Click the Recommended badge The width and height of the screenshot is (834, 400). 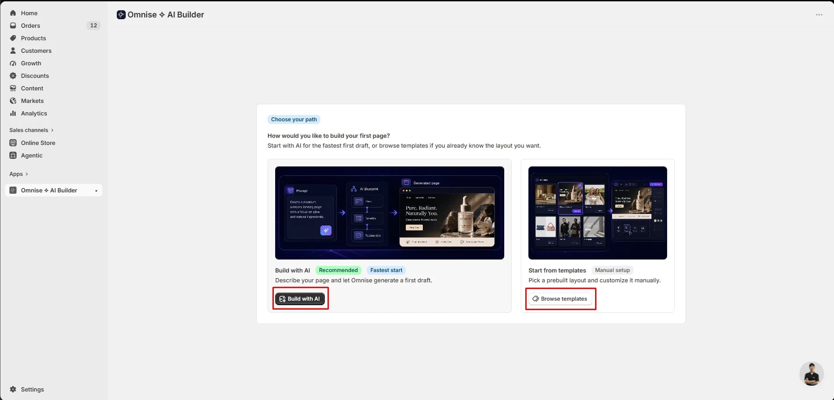pos(338,270)
